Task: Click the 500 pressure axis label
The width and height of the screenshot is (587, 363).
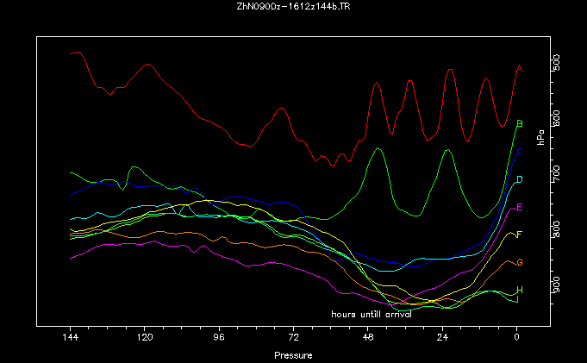Action: 556,63
